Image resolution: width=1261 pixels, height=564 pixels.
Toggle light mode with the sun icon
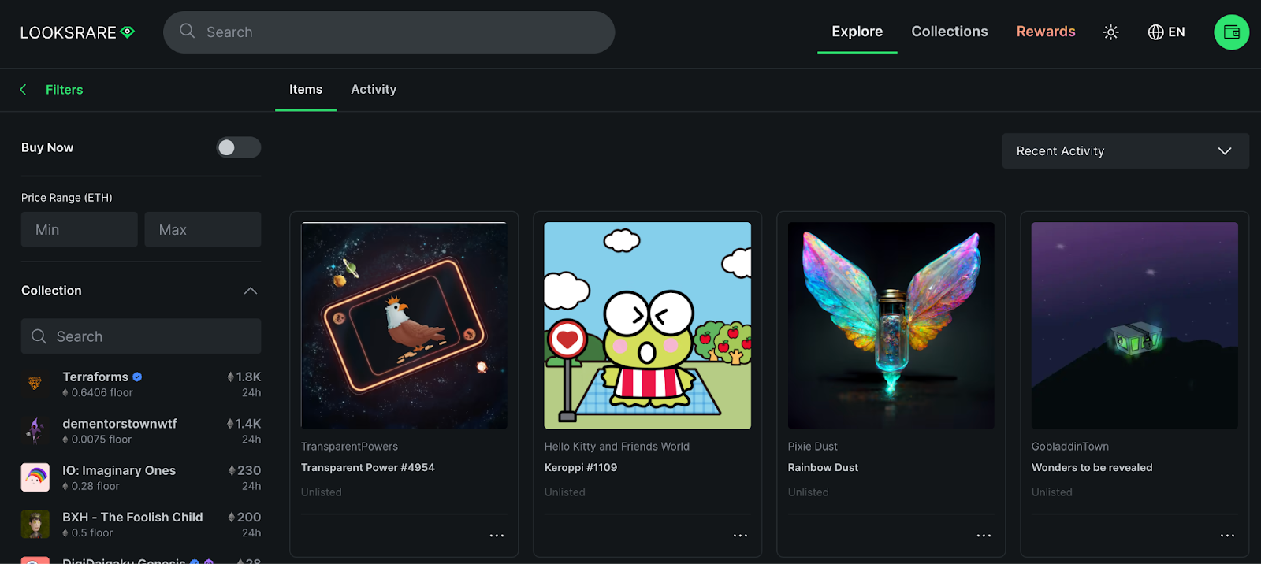pyautogui.click(x=1110, y=32)
